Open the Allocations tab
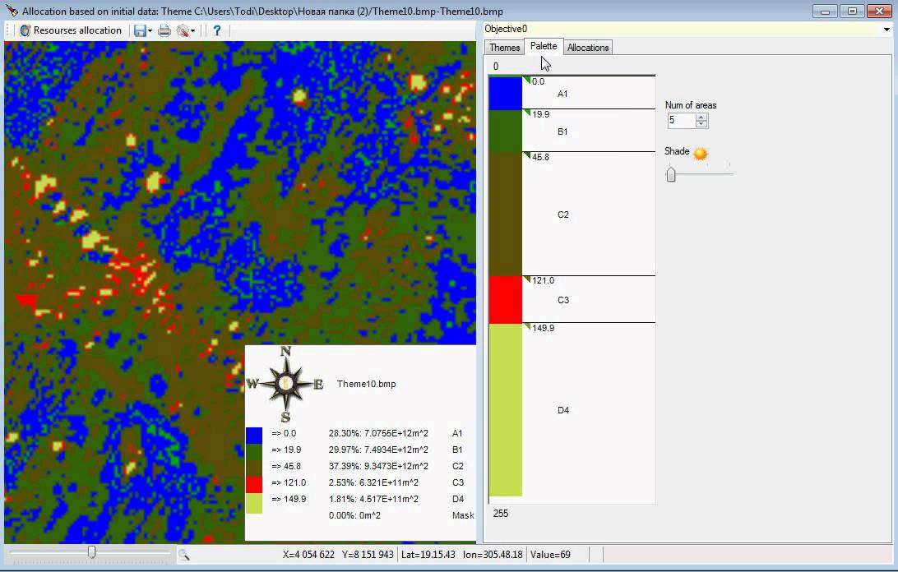The width and height of the screenshot is (898, 572). (x=588, y=48)
